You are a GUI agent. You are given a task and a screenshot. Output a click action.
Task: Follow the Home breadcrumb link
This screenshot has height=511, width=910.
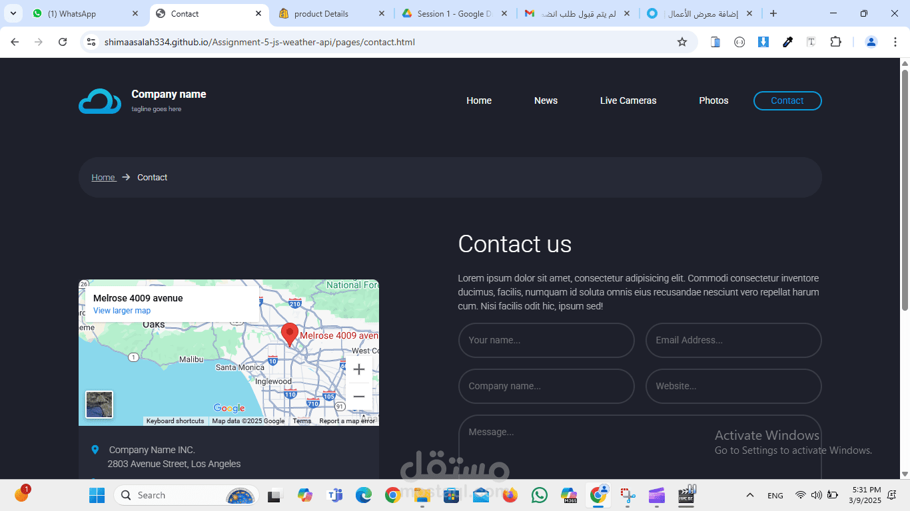pyautogui.click(x=103, y=177)
